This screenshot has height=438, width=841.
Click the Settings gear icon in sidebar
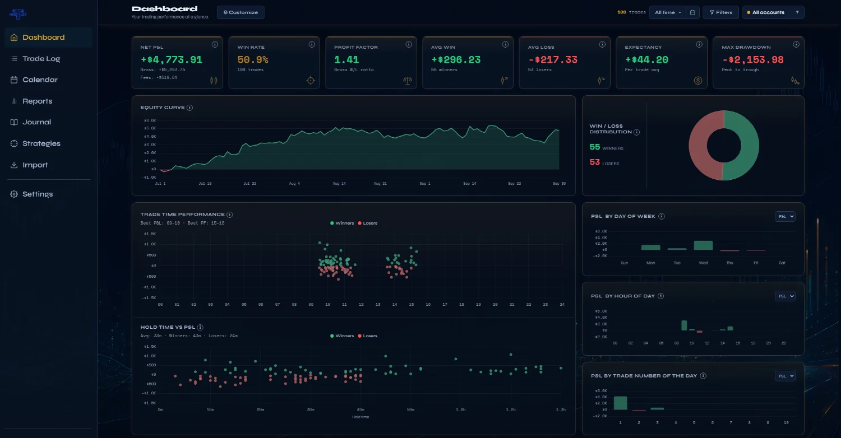(14, 194)
